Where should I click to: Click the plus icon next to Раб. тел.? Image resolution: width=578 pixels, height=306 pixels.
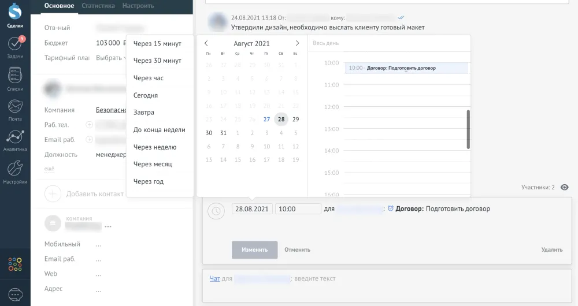89,125
